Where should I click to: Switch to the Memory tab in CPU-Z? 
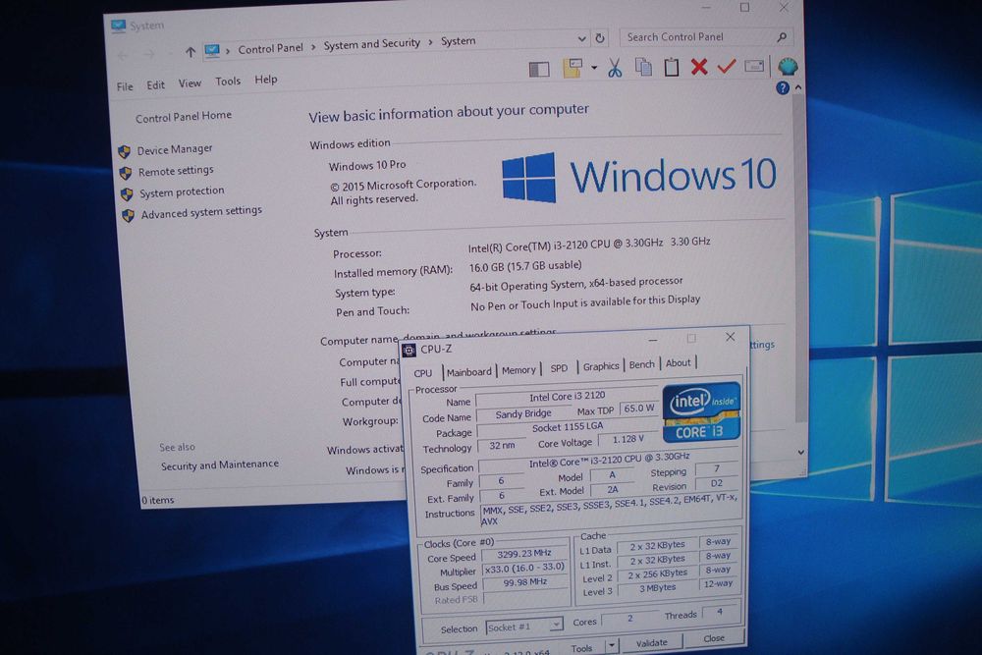coord(518,370)
